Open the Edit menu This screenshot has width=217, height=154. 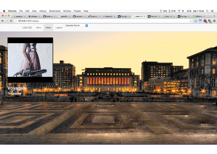click(27, 11)
